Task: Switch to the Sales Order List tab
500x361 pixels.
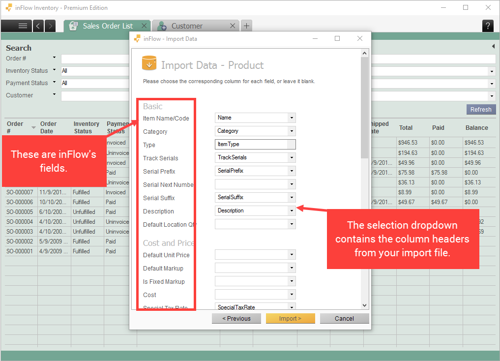Action: 108,25
